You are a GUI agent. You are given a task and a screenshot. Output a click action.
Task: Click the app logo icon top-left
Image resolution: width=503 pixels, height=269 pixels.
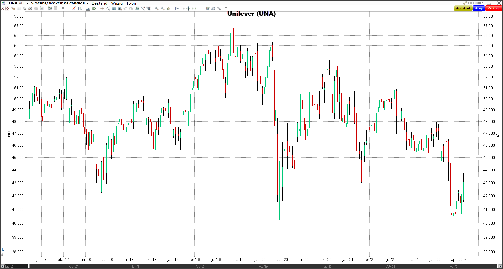click(3, 3)
